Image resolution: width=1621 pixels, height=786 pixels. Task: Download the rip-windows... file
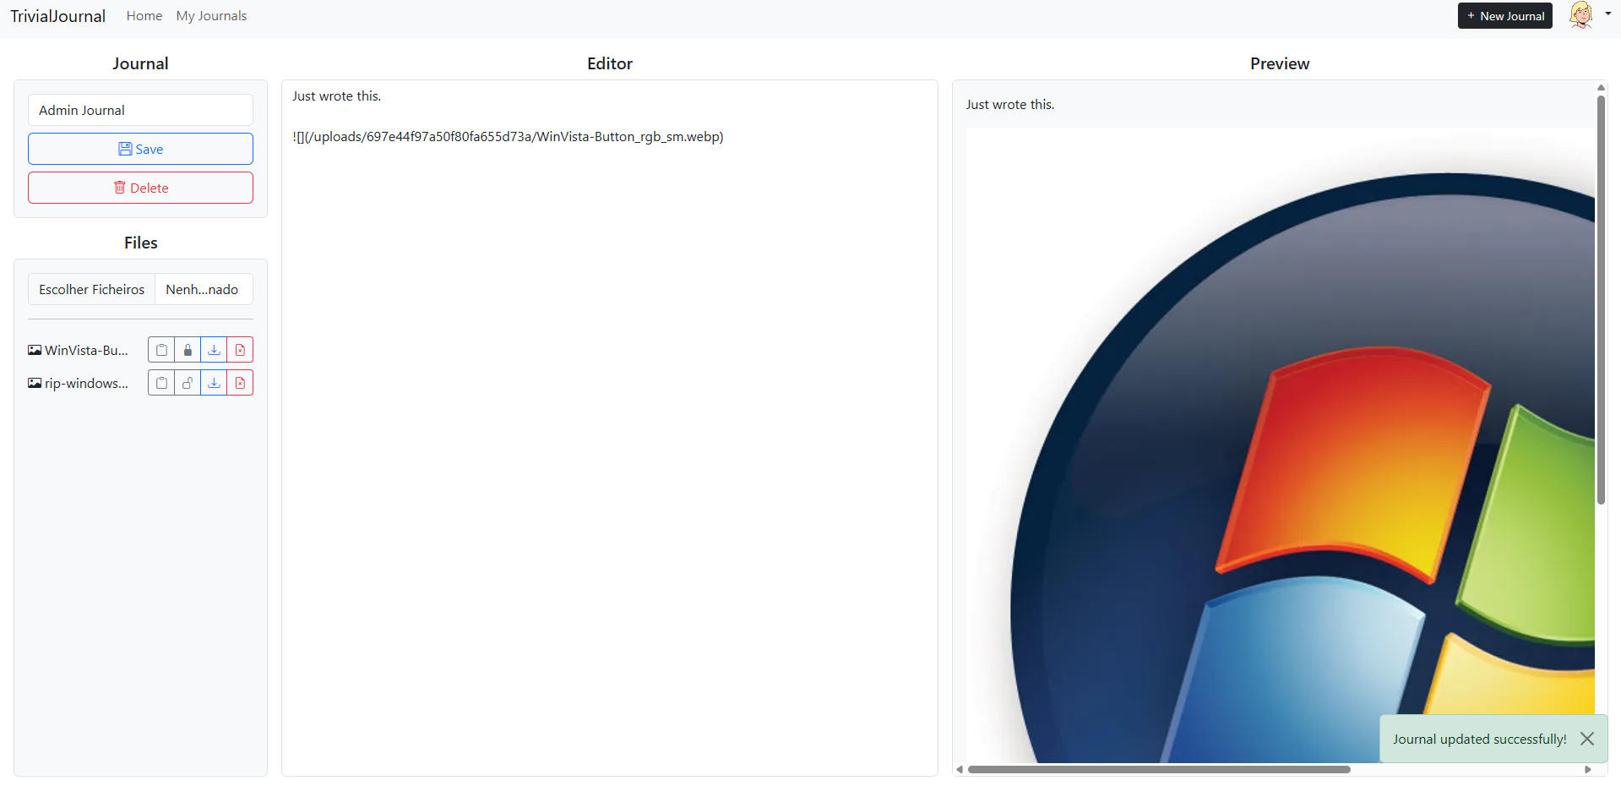coord(214,383)
